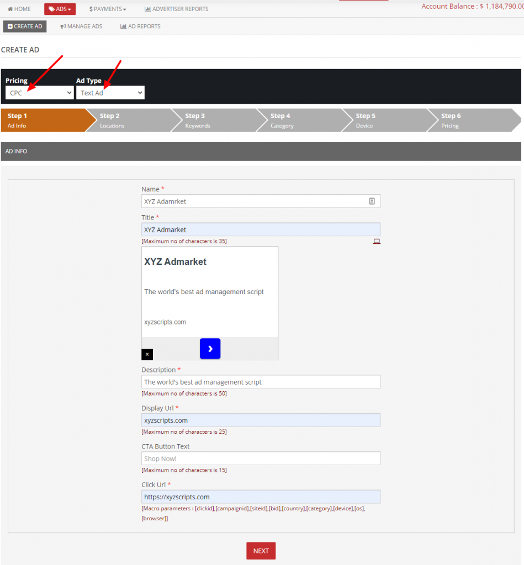
Task: Click the dollar sign PAYMENTS icon
Action: [x=91, y=9]
